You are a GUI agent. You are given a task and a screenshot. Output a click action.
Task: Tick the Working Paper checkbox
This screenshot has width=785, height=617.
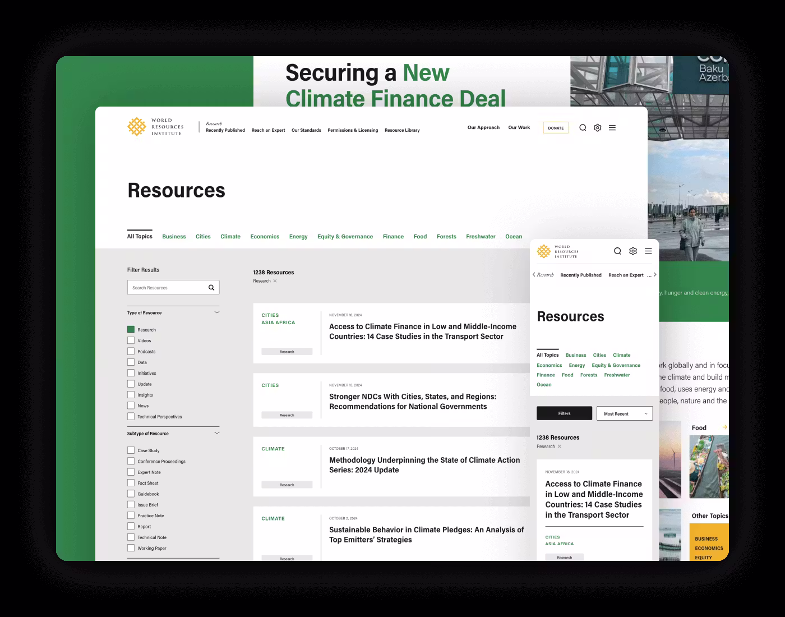(131, 548)
